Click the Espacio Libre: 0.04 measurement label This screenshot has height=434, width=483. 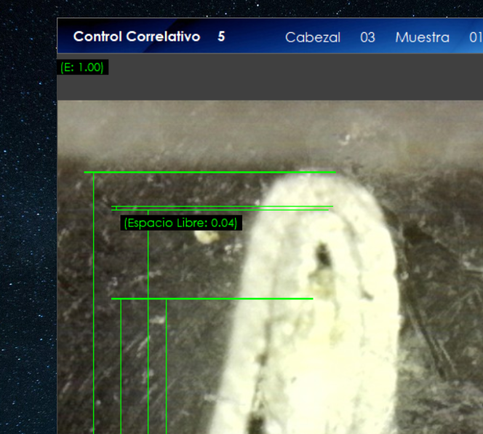(180, 223)
